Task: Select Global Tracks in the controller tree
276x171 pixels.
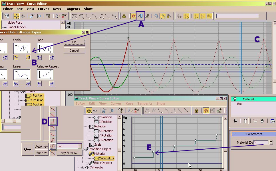Action: click(x=16, y=27)
